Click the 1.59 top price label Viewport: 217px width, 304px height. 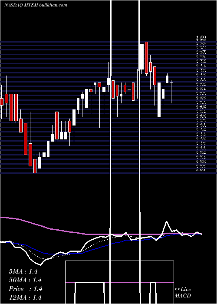coord(201,37)
